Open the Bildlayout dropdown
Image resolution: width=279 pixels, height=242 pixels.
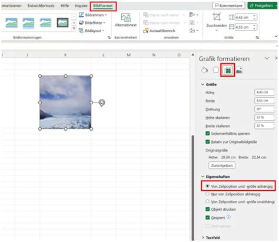tap(91, 31)
